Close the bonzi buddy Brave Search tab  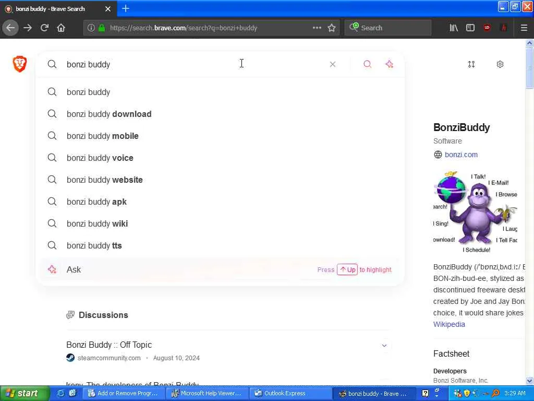point(108,9)
